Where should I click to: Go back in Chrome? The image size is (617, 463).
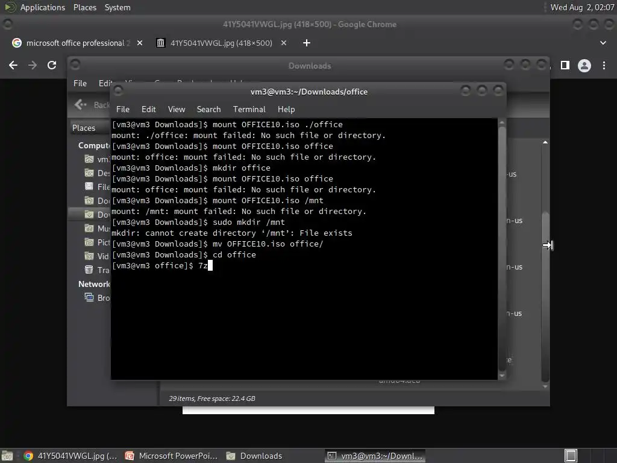click(x=13, y=65)
